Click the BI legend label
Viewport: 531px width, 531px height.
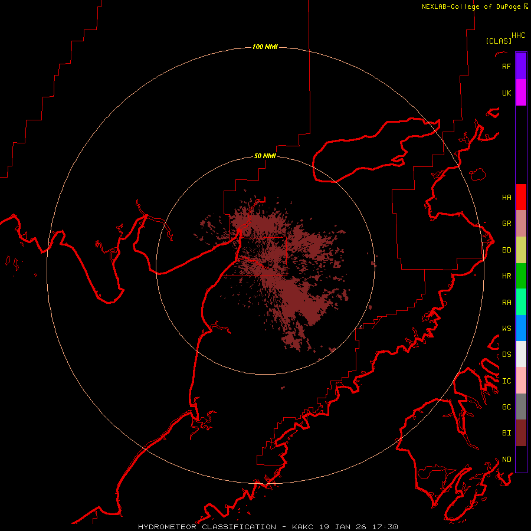506,433
